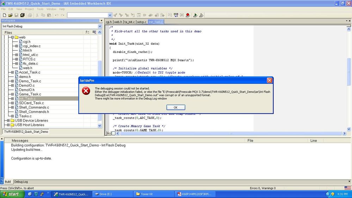Click the Toggle Bookmark toolbar icon

click(144, 15)
